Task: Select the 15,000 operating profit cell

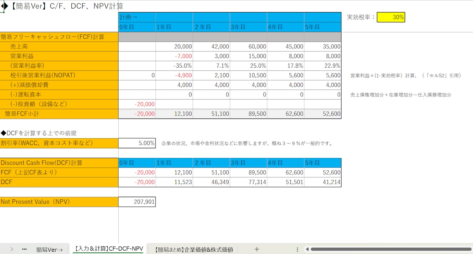Action: [249, 56]
